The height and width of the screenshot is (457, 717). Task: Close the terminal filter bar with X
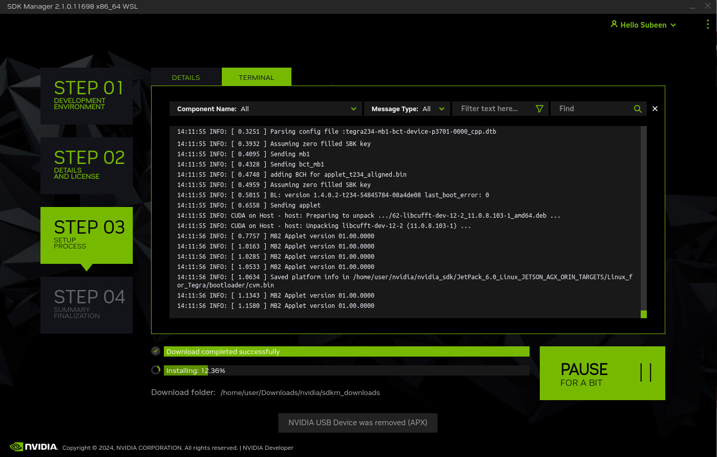tap(655, 109)
